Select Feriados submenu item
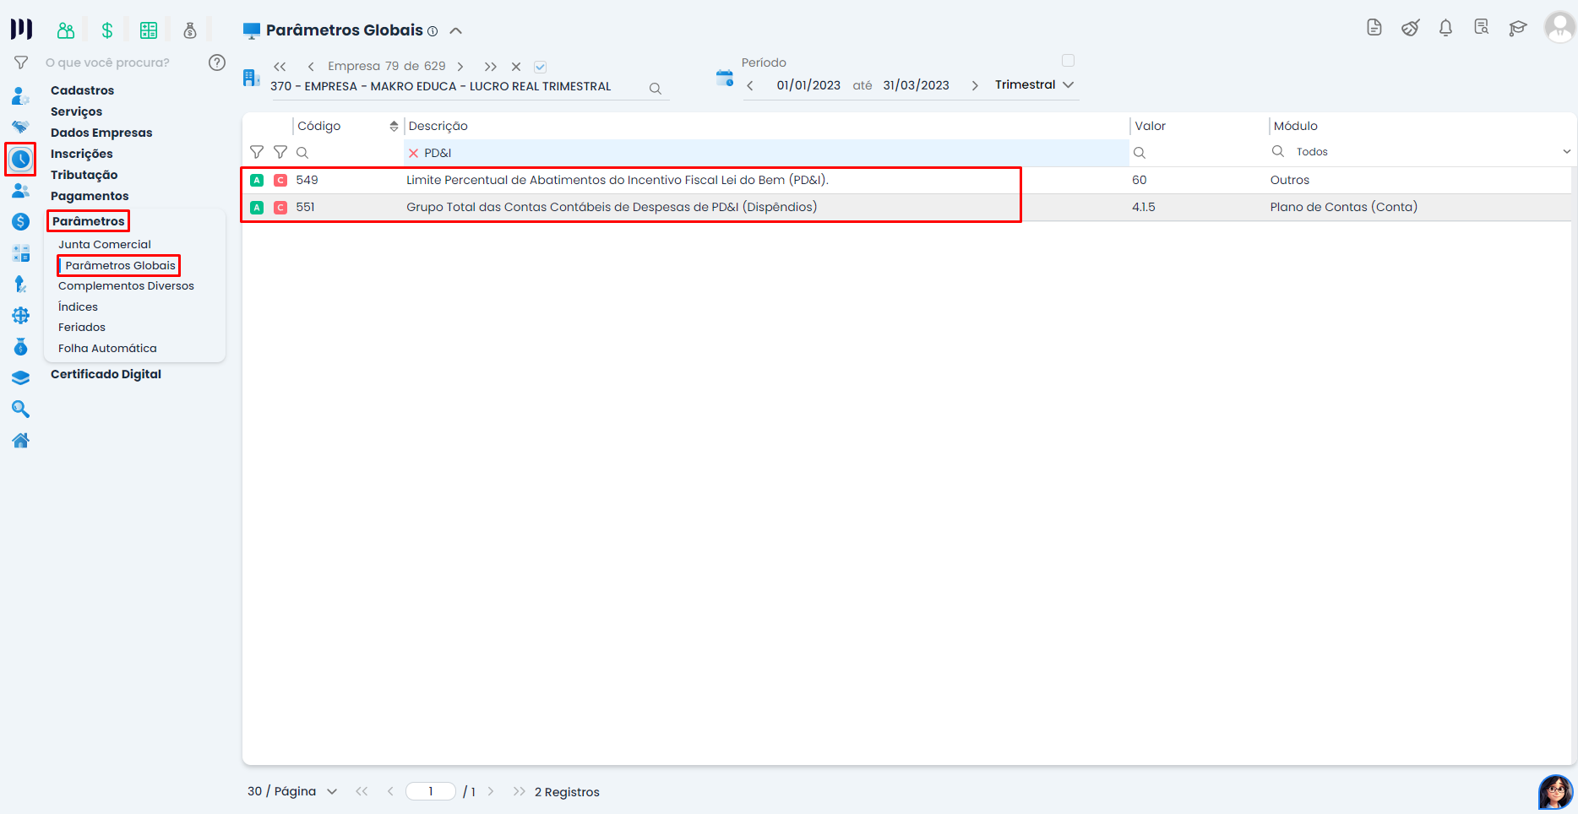The image size is (1578, 814). (x=82, y=327)
